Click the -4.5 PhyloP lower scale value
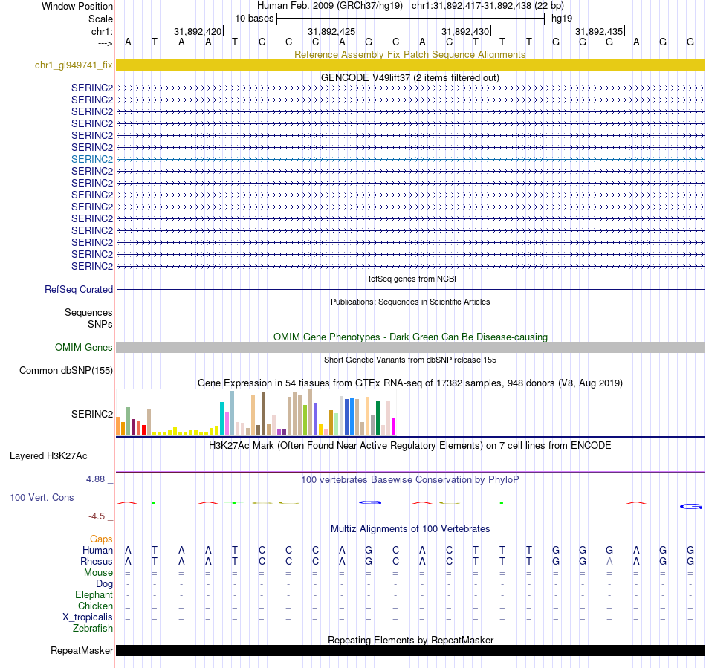Screen dimensions: 706x668 97,516
